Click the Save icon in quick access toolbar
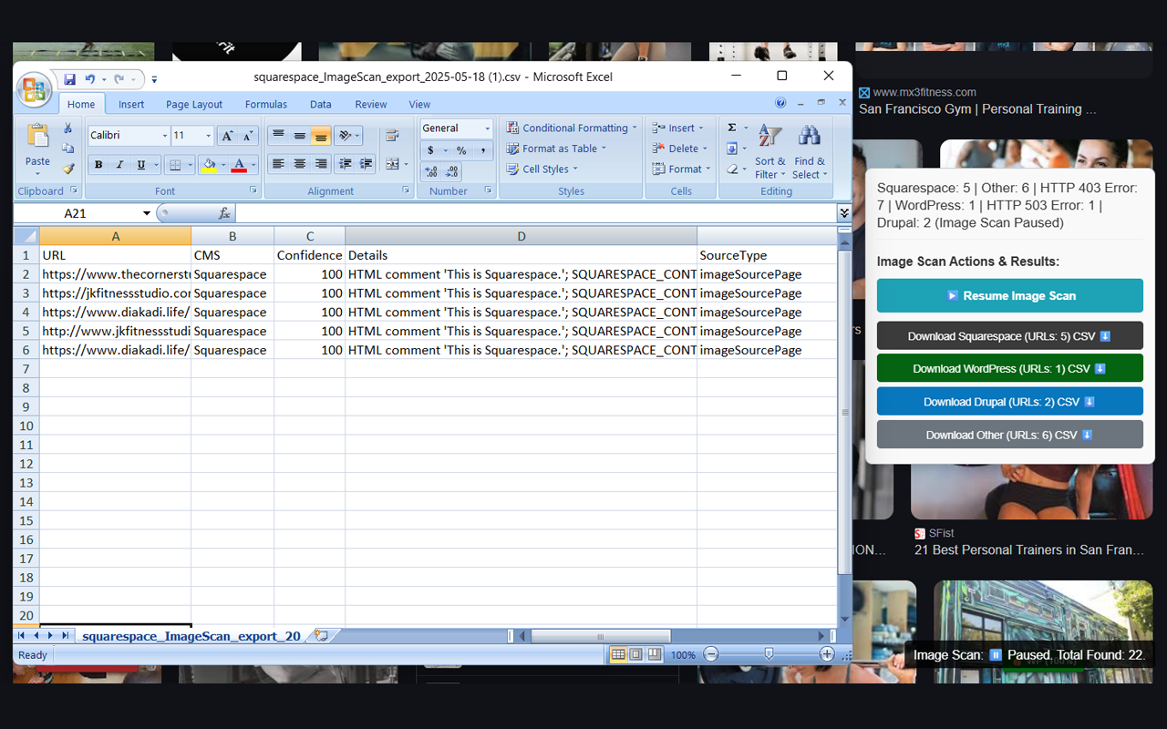This screenshot has height=729, width=1167. tap(69, 79)
